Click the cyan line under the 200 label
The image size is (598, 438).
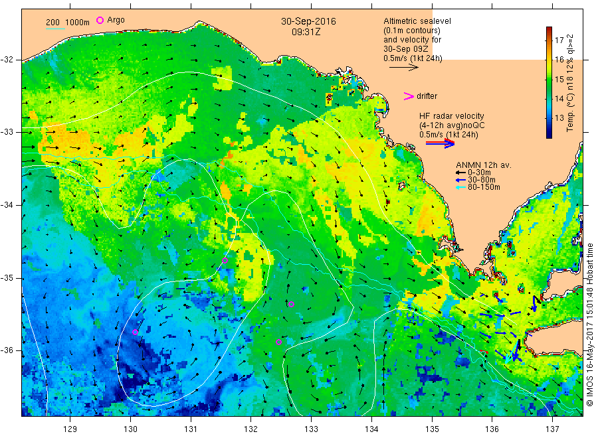[55, 29]
